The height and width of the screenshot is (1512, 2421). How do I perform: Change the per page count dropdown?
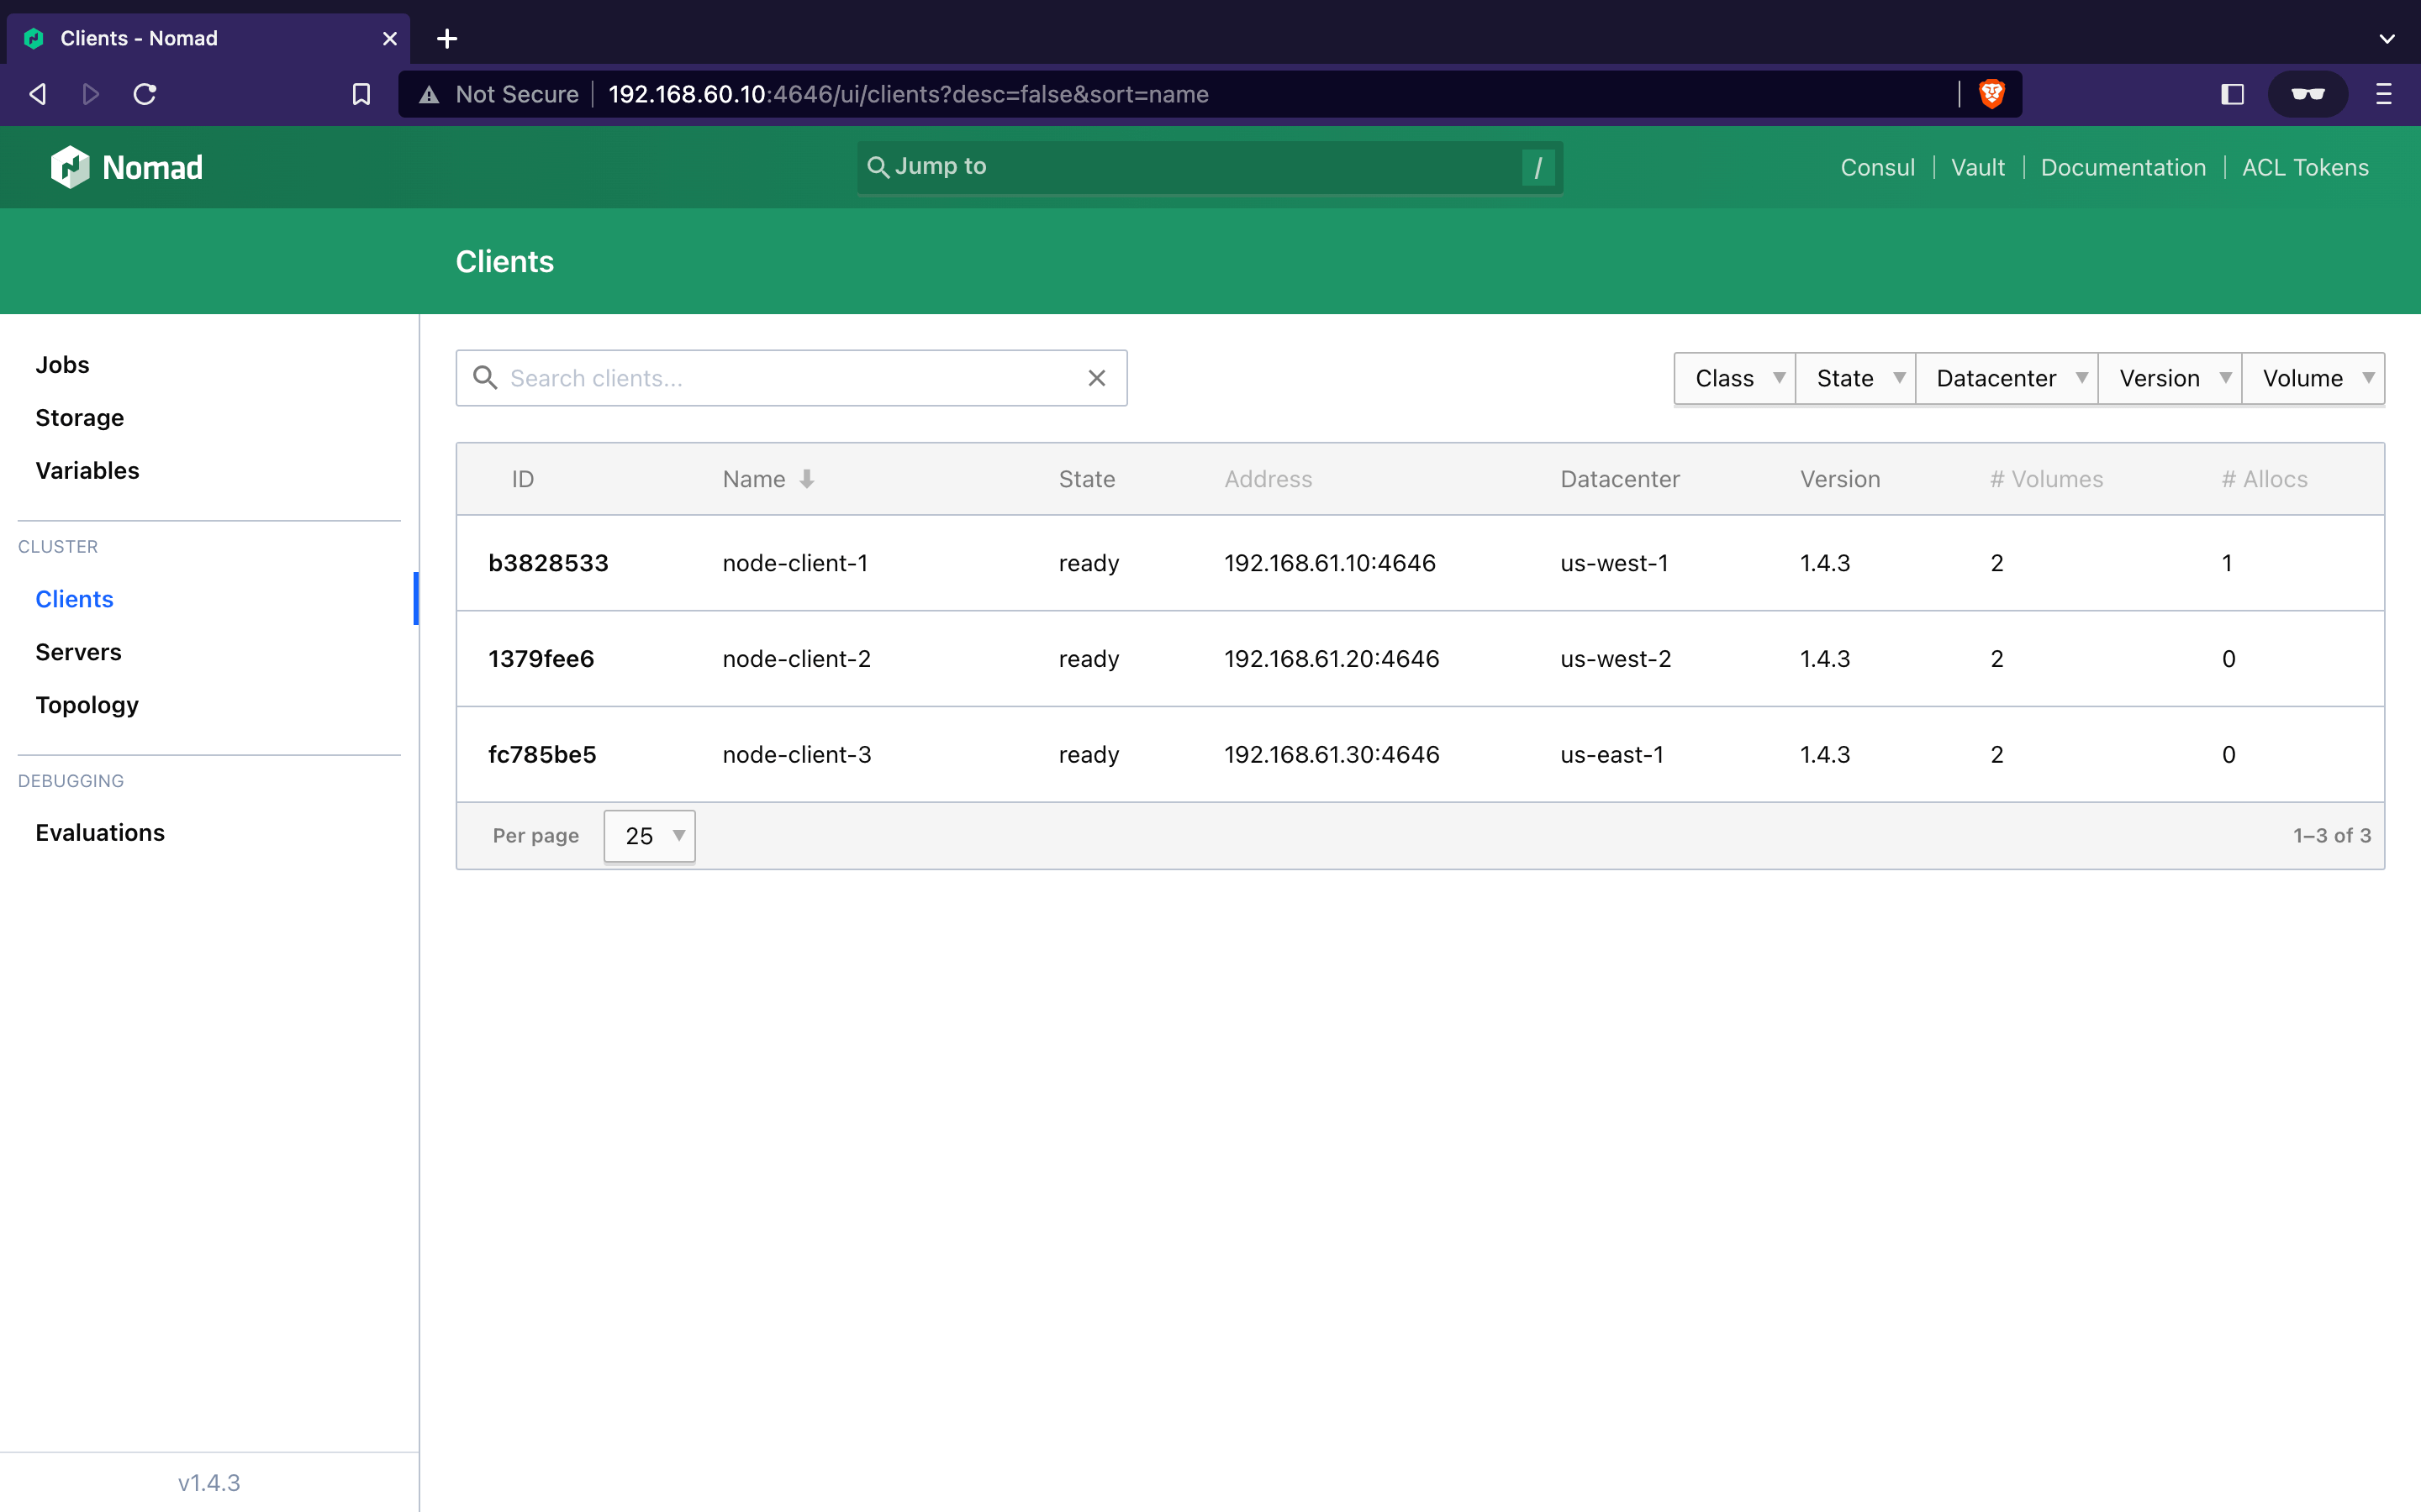coord(649,836)
